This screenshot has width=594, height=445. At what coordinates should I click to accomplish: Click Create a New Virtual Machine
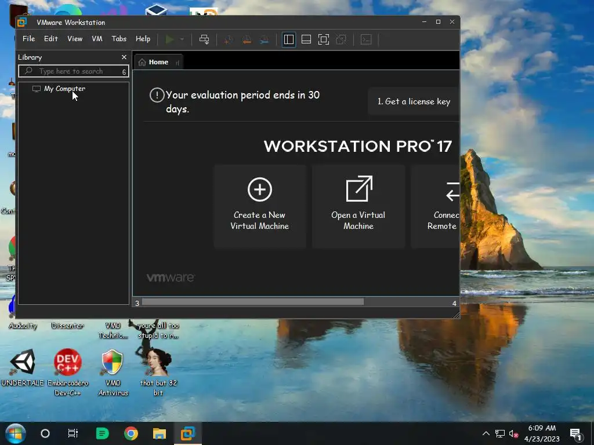[x=259, y=206]
